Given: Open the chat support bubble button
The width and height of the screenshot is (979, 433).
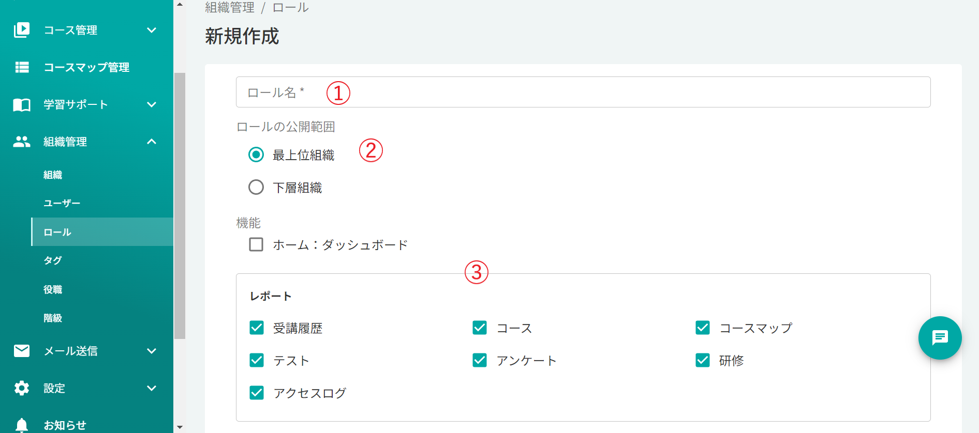Looking at the screenshot, I should pos(940,338).
